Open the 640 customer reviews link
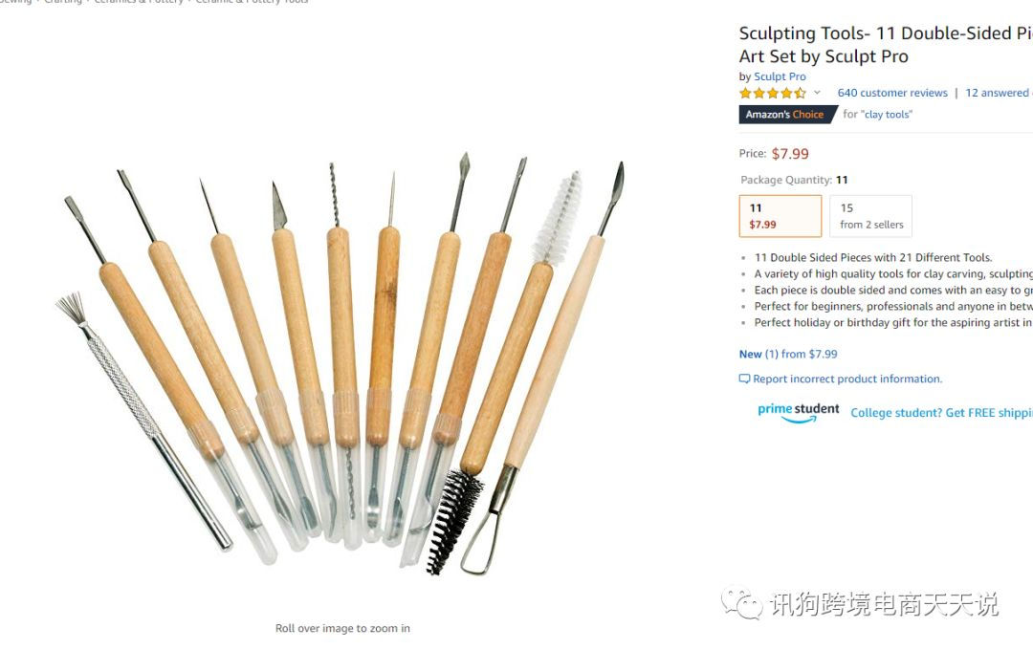 click(892, 93)
